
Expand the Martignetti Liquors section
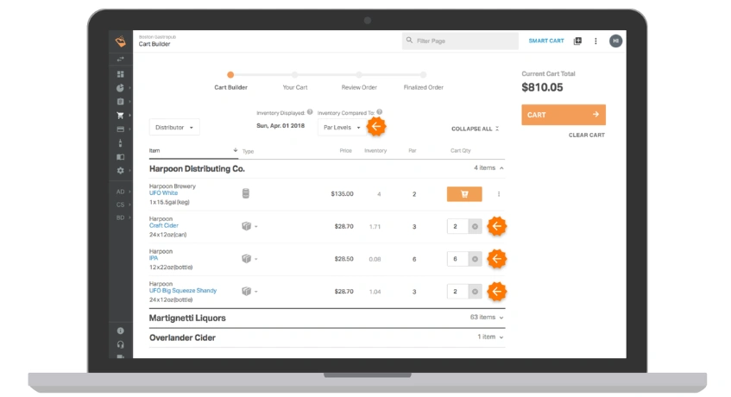click(x=501, y=318)
